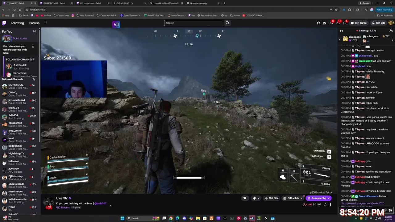Collapse the For You sidebar

[x=34, y=31]
